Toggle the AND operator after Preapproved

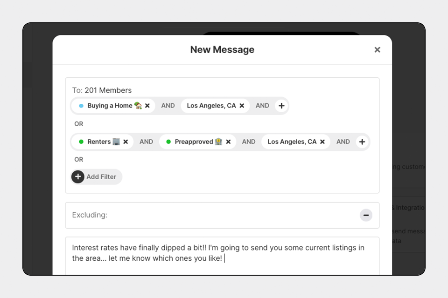coord(249,142)
